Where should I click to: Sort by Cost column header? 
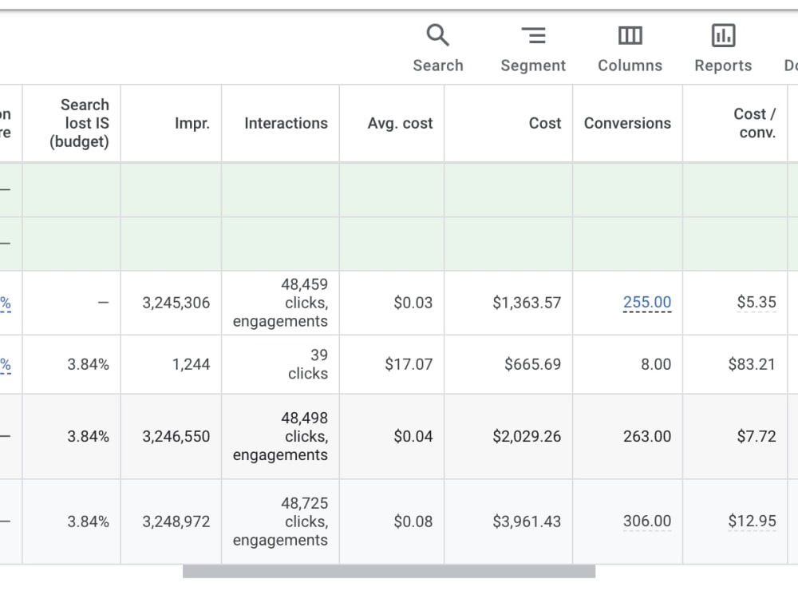(x=545, y=123)
